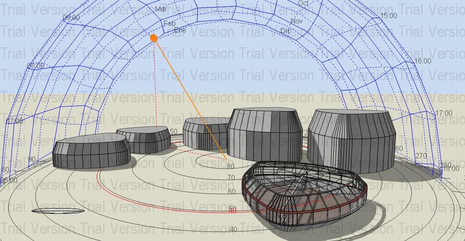Select the wireframe glass building model
465x241 pixels.
tap(304, 196)
